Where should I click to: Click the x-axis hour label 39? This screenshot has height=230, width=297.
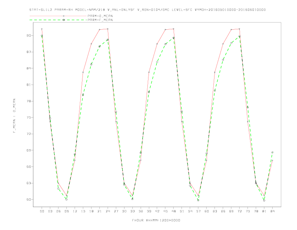click(x=149, y=211)
